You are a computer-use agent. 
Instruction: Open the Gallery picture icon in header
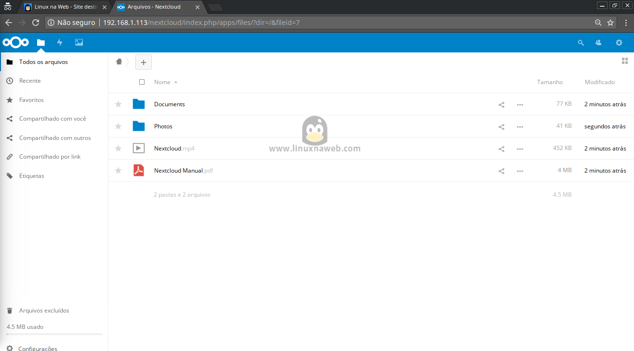[x=79, y=42]
